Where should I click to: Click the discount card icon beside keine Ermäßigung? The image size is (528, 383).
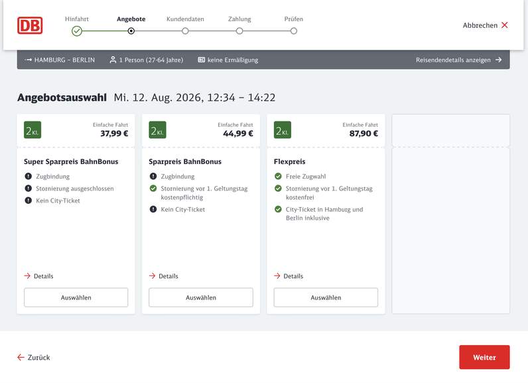point(202,60)
